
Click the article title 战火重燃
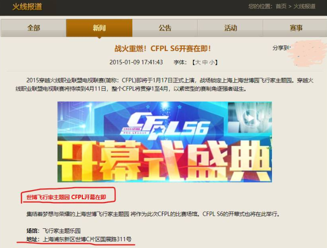pos(163,48)
